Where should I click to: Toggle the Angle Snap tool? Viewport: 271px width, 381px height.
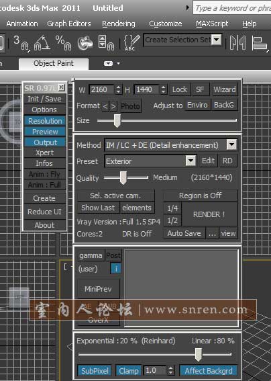click(x=42, y=42)
